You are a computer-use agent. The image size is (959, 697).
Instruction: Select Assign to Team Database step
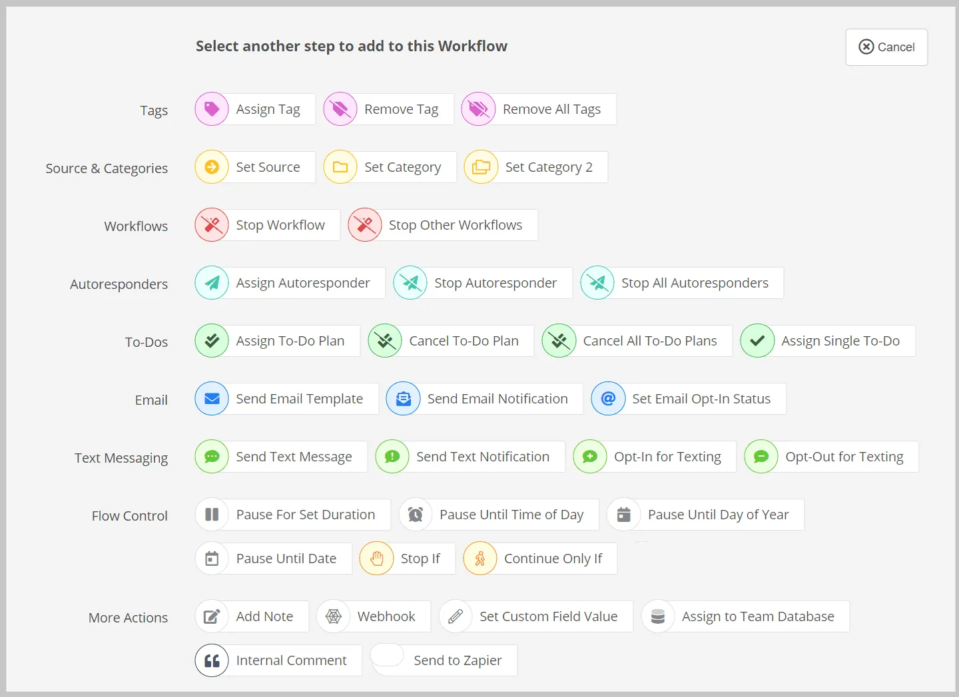click(x=745, y=616)
